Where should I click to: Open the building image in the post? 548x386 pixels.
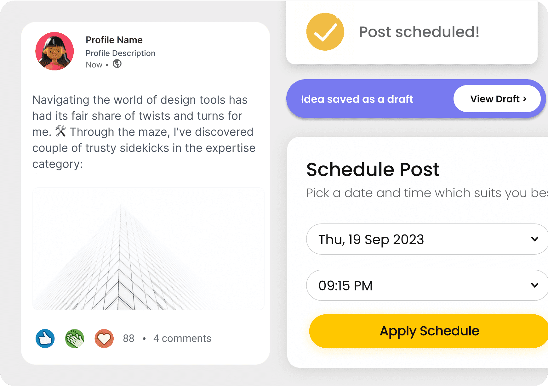[148, 249]
